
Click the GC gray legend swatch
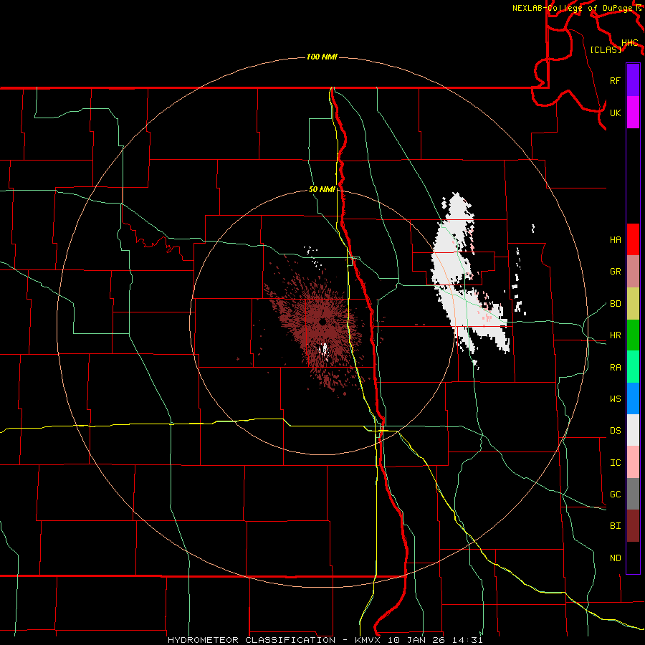[x=633, y=494]
